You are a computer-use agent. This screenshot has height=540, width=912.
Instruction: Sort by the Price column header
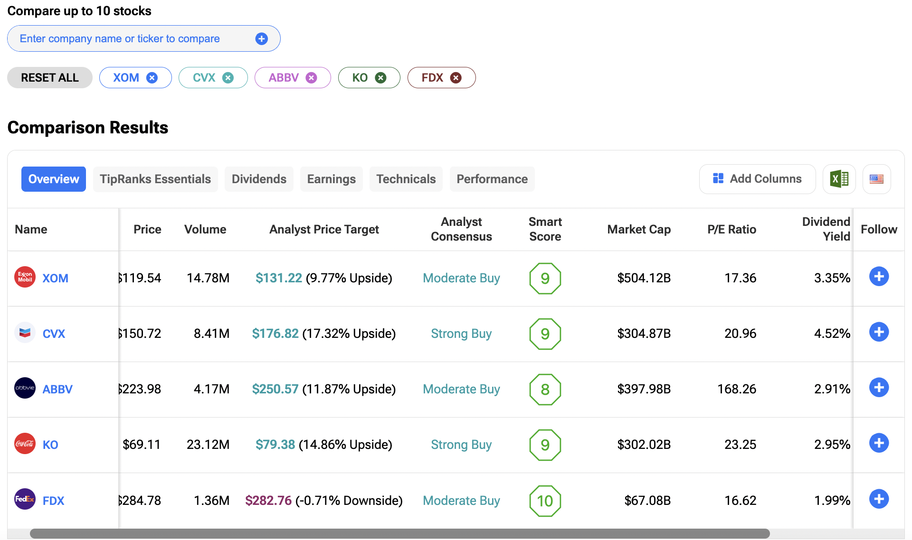pyautogui.click(x=147, y=230)
